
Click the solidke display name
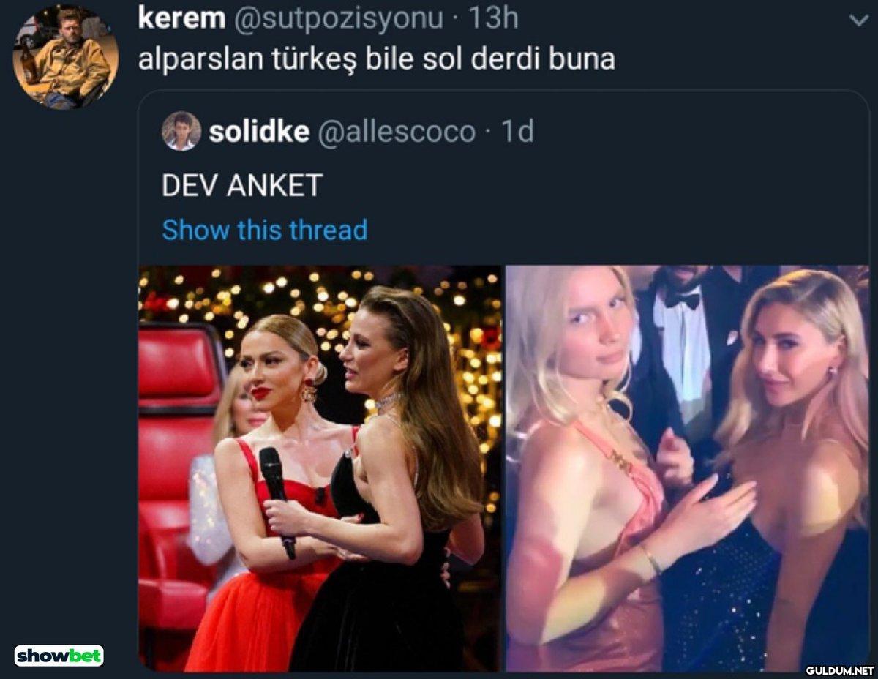click(x=258, y=132)
